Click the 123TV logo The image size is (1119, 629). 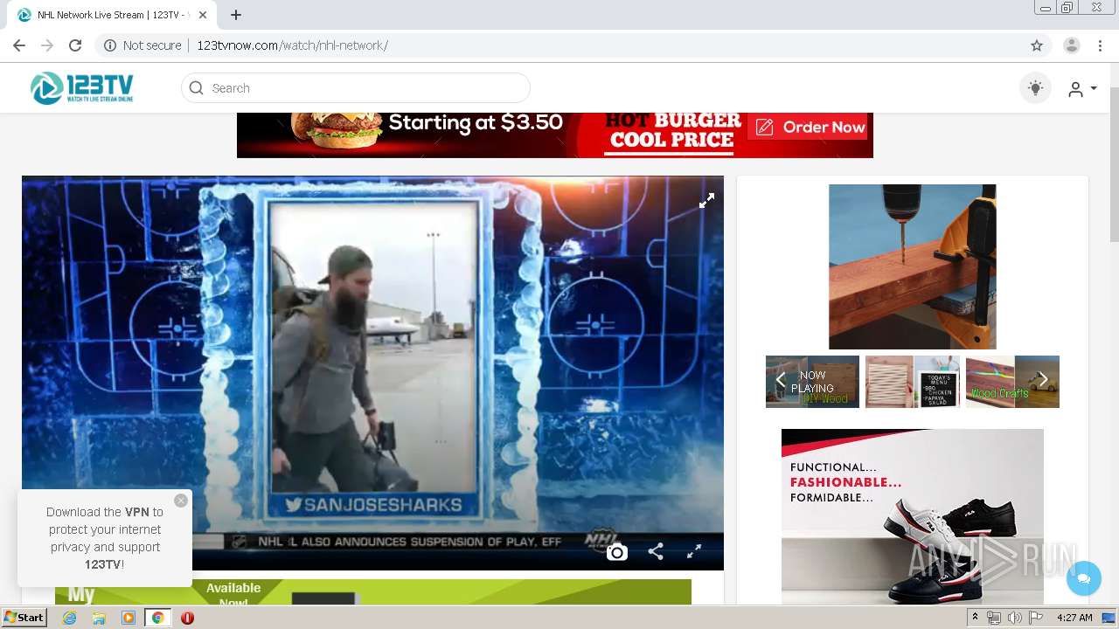81,88
